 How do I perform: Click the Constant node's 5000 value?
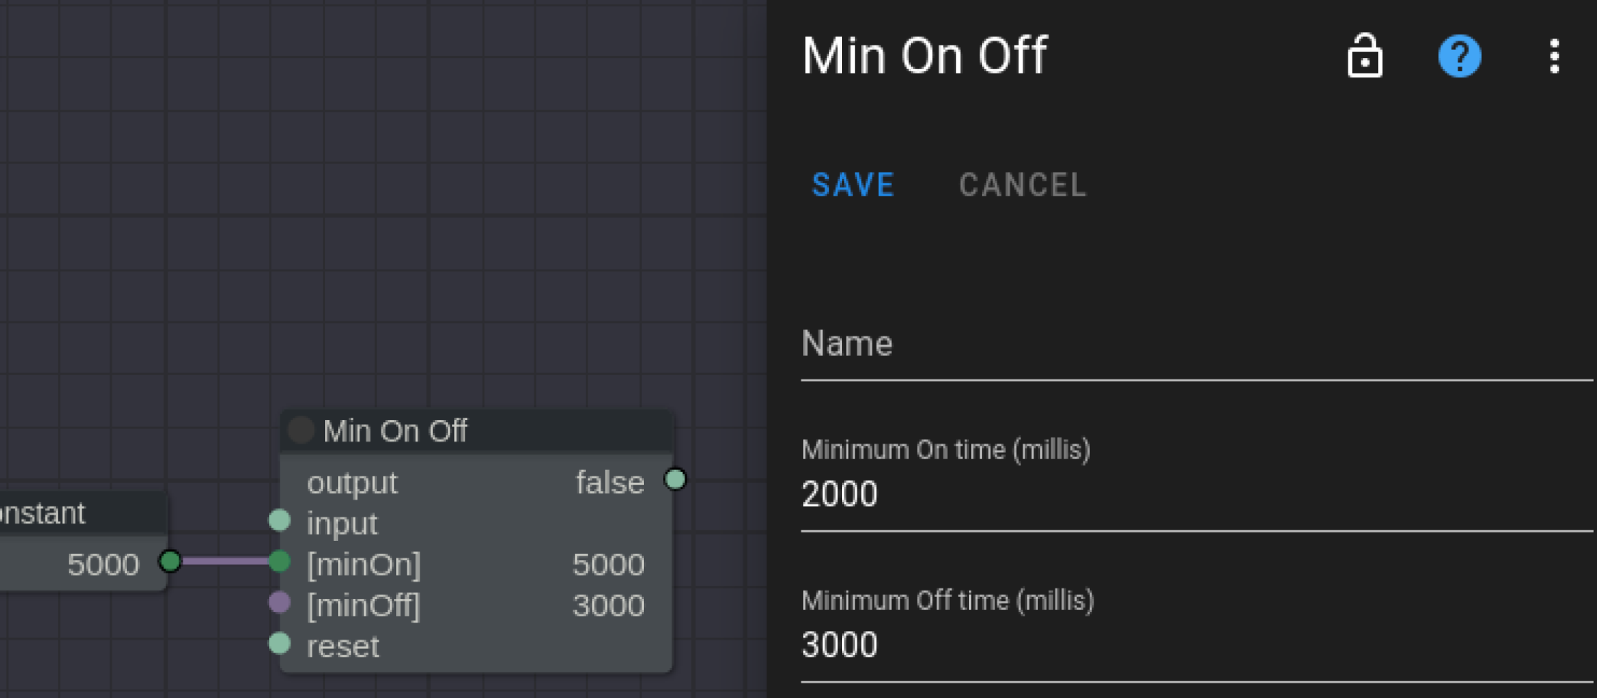pos(103,565)
